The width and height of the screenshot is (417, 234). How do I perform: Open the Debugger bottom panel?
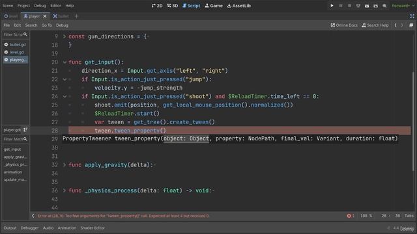29,228
